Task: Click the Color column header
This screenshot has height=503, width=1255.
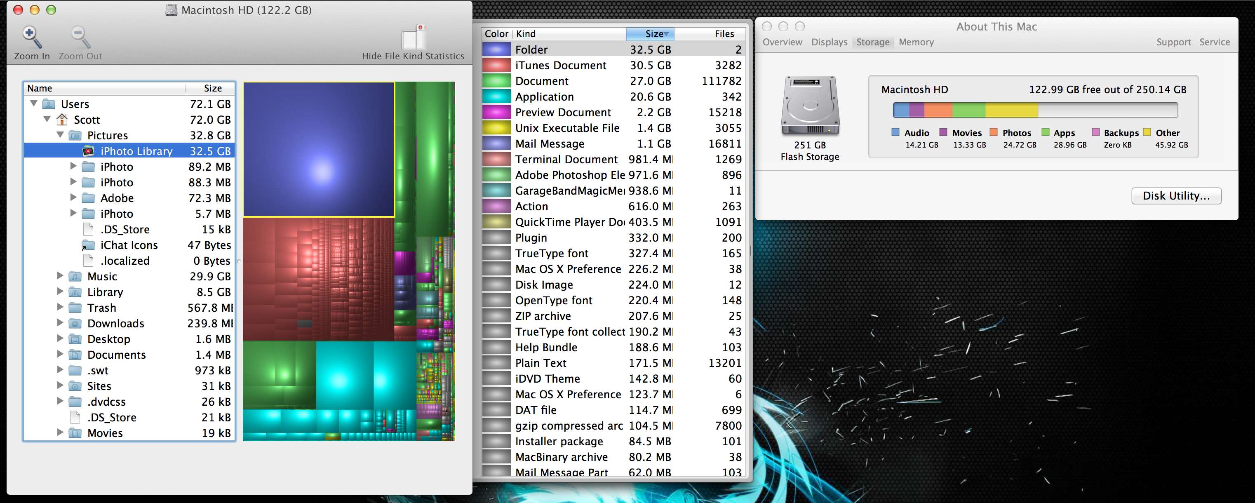Action: [496, 34]
